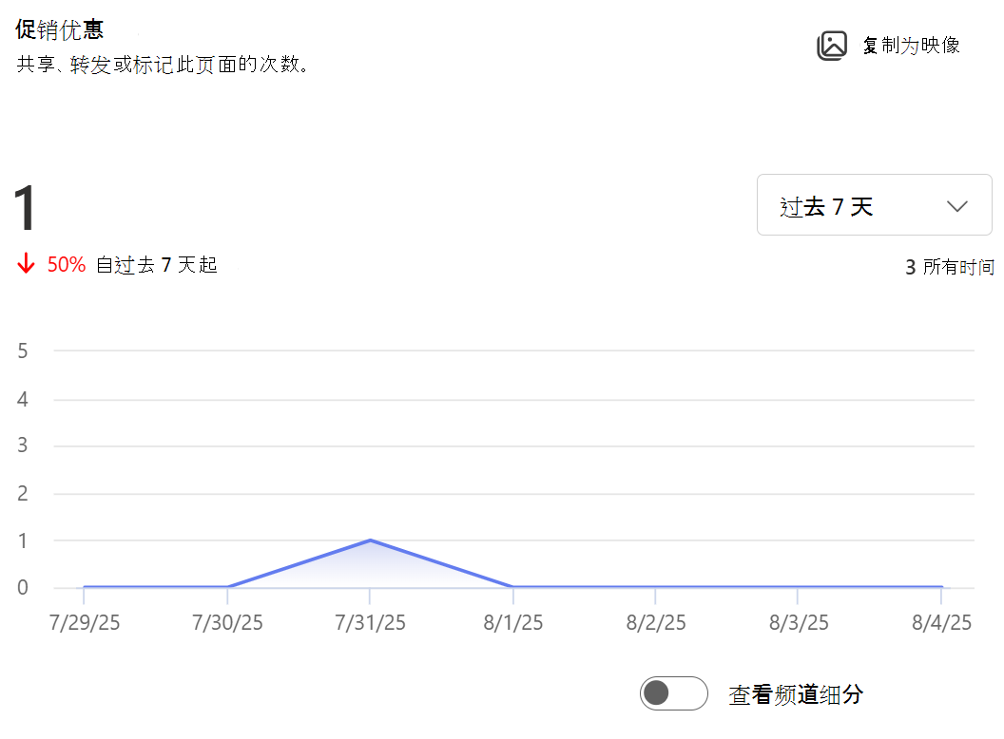Click the y-axis label 3
The height and width of the screenshot is (739, 1004).
coord(23,445)
